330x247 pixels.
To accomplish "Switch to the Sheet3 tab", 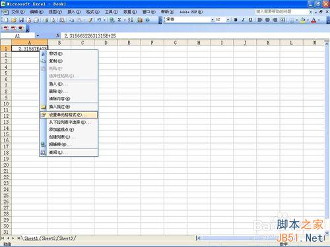I will point(66,238).
